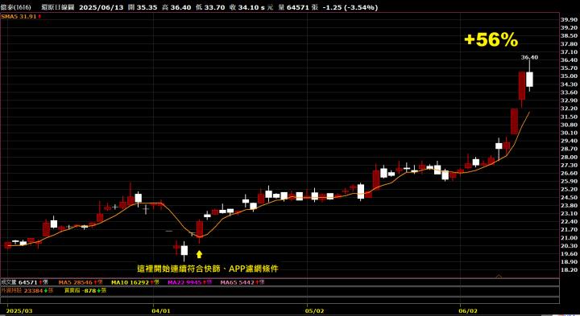Click the MA10 16292 volume average

pyautogui.click(x=135, y=282)
